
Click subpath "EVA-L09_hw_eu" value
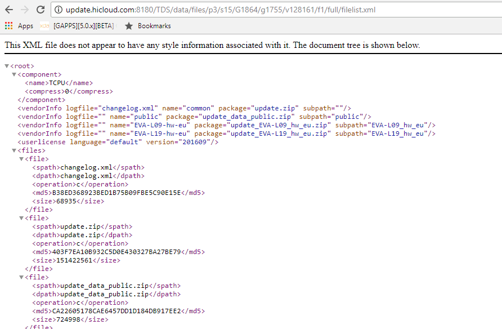click(398, 125)
